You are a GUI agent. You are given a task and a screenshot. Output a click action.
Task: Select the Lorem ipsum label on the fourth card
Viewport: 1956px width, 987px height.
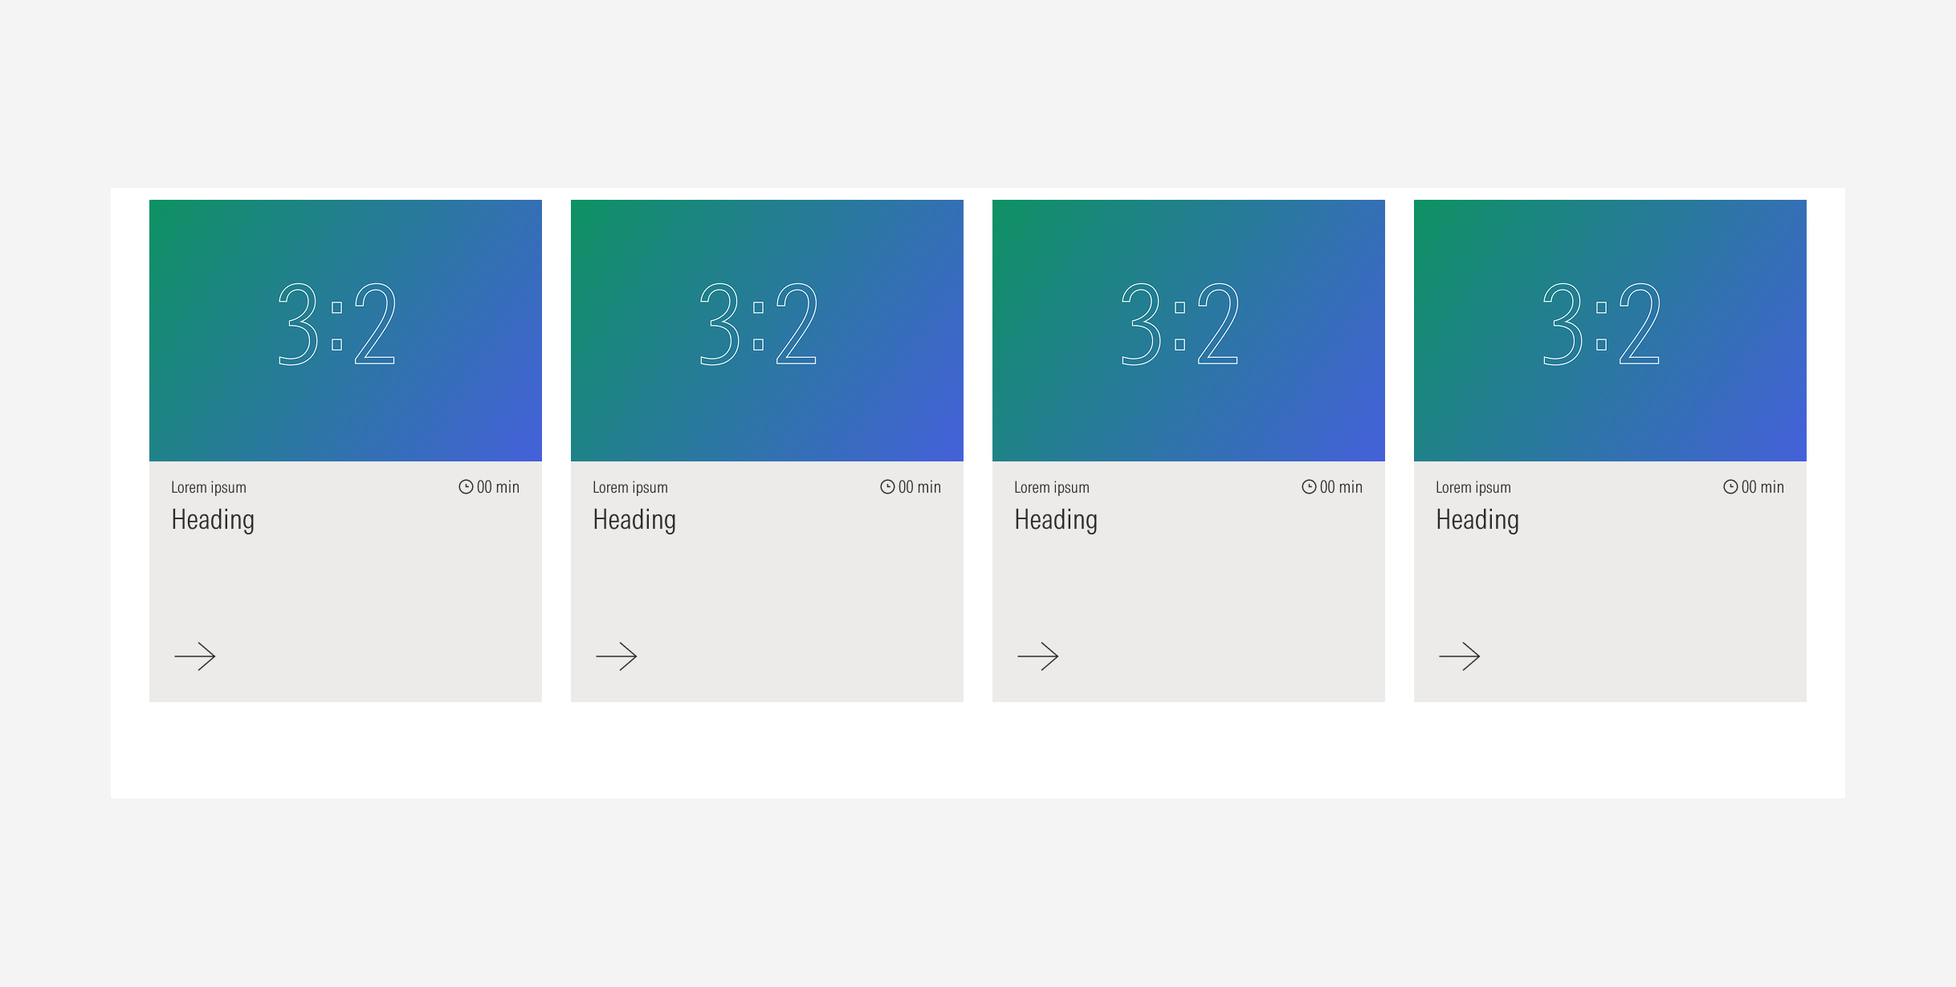point(1474,486)
